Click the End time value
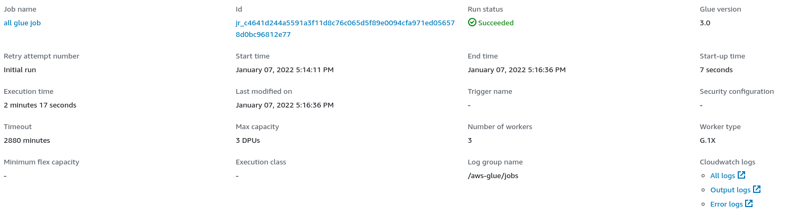 tap(517, 70)
